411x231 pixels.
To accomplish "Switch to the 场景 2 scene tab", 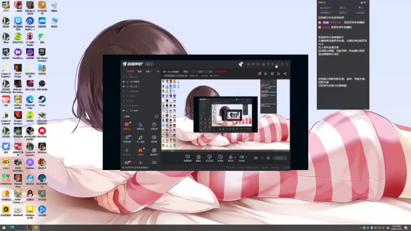I will tap(148, 71).
